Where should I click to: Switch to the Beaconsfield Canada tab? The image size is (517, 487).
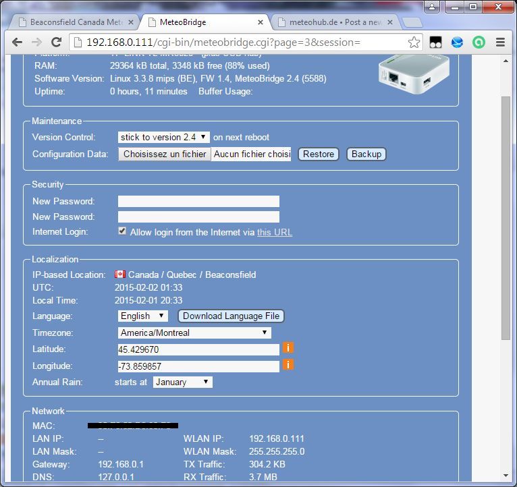click(x=74, y=22)
